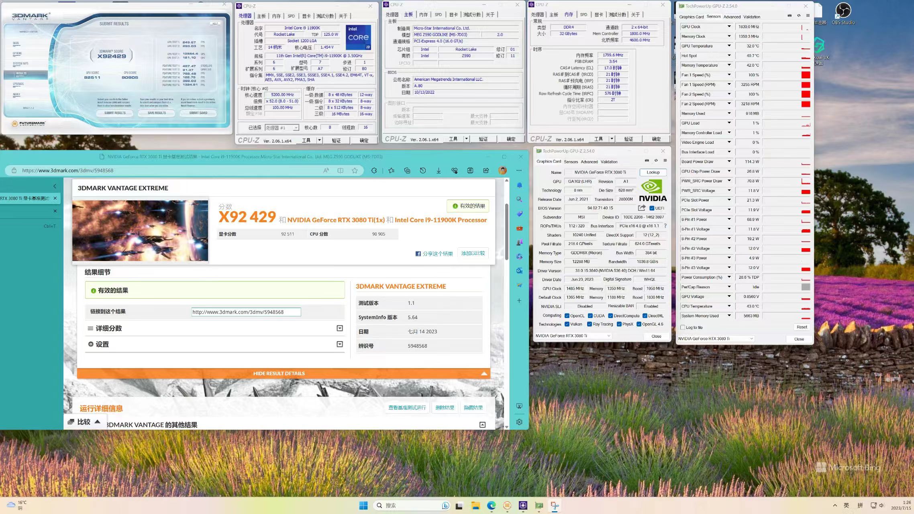This screenshot has height=514, width=914.
Task: Open Validation tab in GPU-Z Graphics Card window
Action: tap(609, 162)
